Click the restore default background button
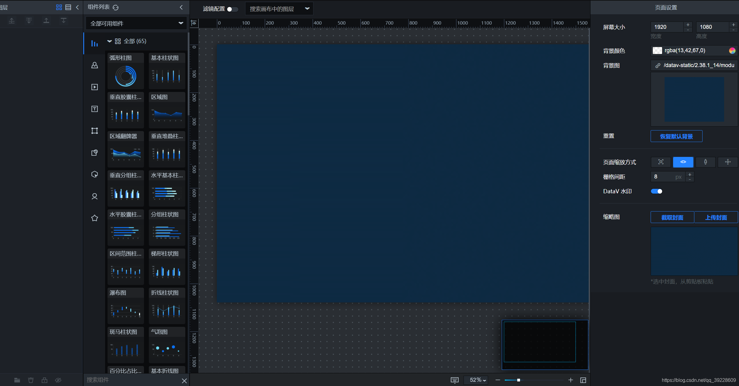The image size is (739, 386). point(676,136)
